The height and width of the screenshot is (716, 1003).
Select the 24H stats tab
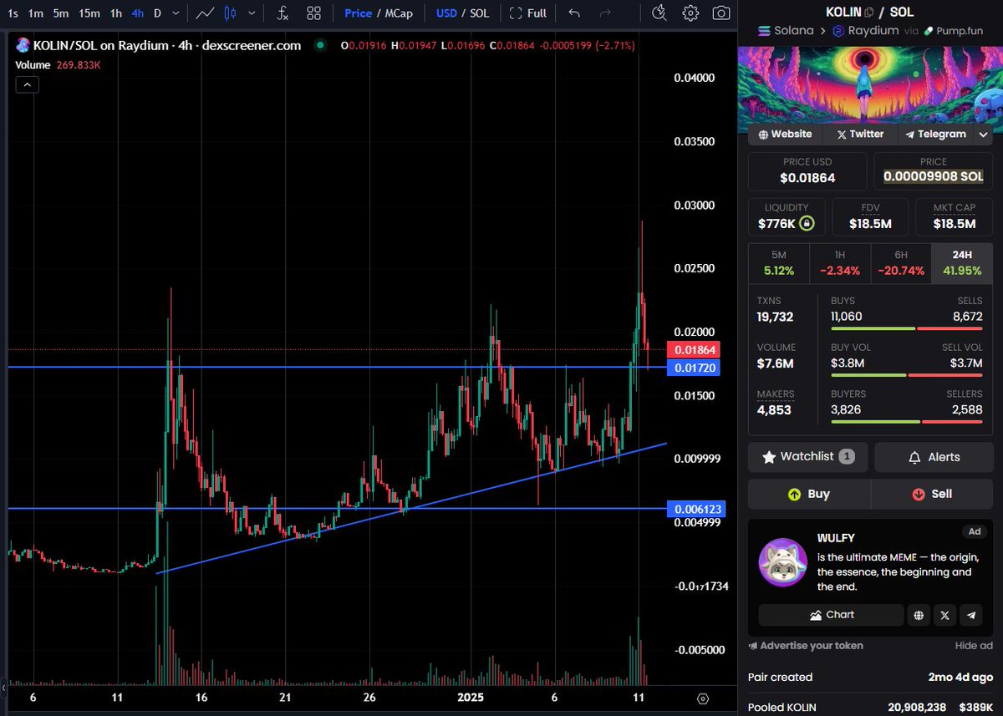[962, 263]
